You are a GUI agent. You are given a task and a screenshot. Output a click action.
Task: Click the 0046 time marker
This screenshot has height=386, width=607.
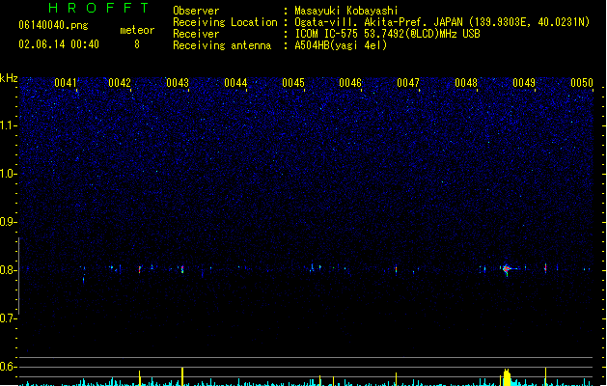click(x=350, y=83)
